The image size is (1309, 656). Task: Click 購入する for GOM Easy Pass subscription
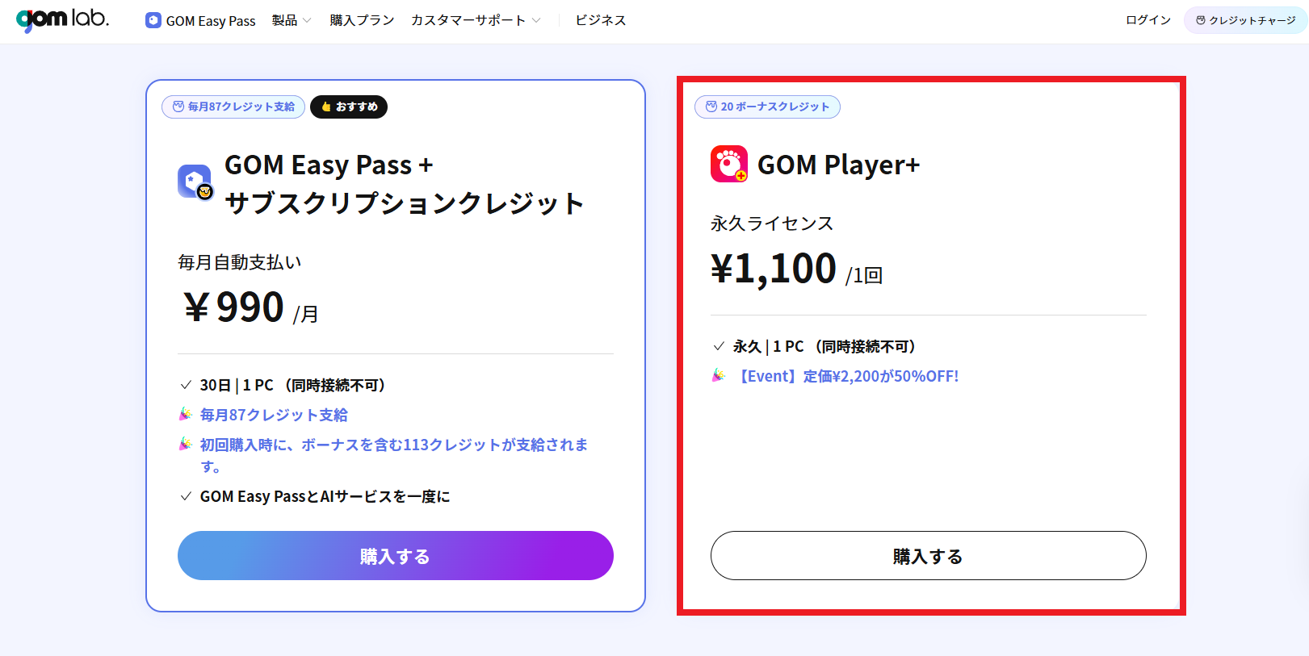click(x=395, y=555)
